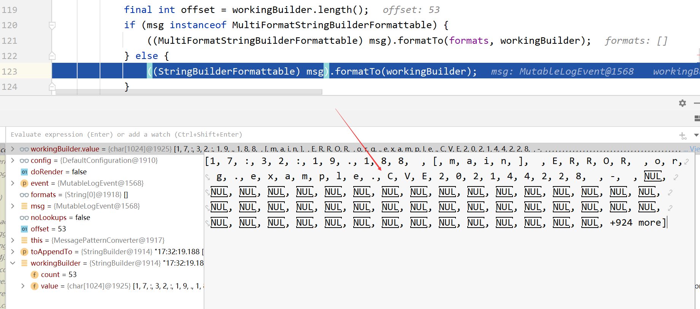Click 'workingBuilder.length()' on line 119

(297, 10)
